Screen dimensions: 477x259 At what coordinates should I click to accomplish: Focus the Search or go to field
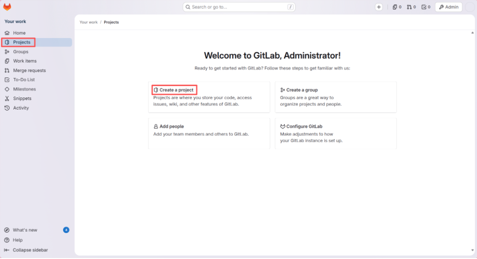tap(239, 7)
